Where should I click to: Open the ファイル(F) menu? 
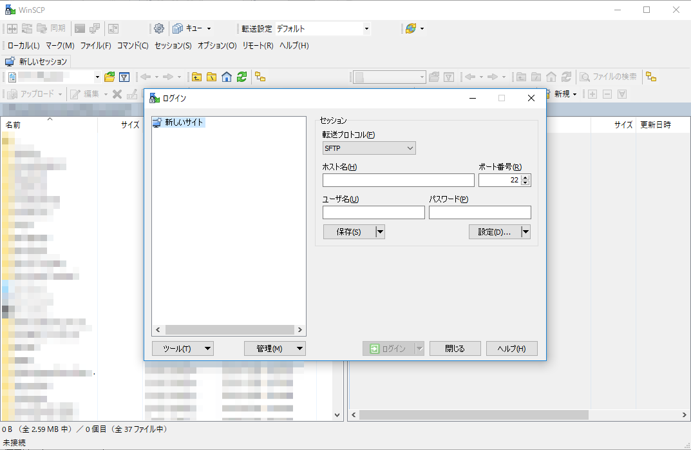pyautogui.click(x=95, y=45)
